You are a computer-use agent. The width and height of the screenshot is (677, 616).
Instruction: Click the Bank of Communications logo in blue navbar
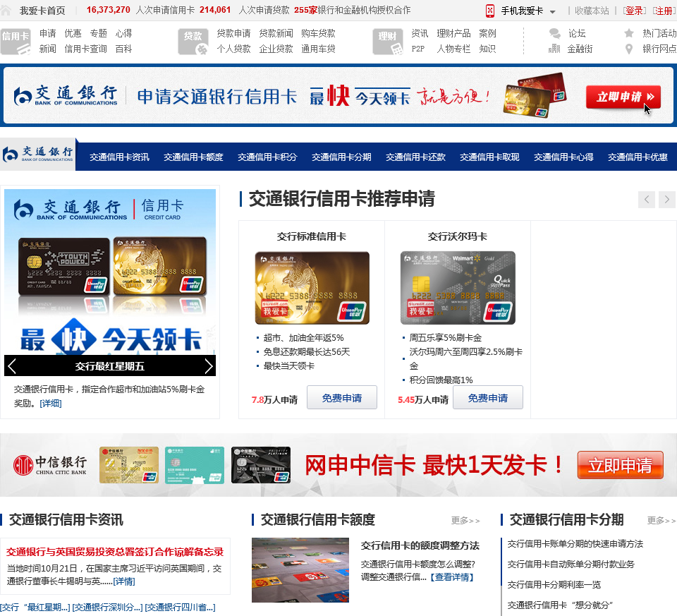[x=38, y=154]
